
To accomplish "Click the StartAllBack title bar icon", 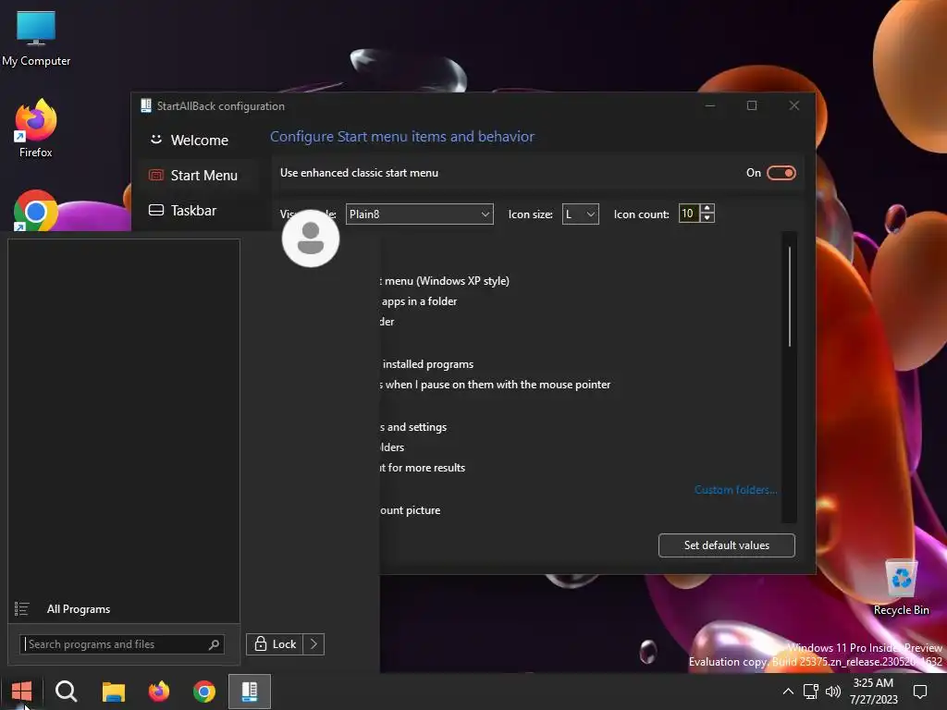I will pos(145,105).
